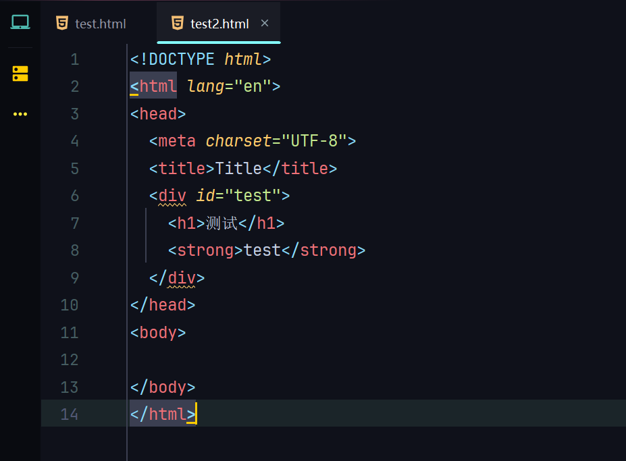Click line number 1 in the gutter

(74, 59)
